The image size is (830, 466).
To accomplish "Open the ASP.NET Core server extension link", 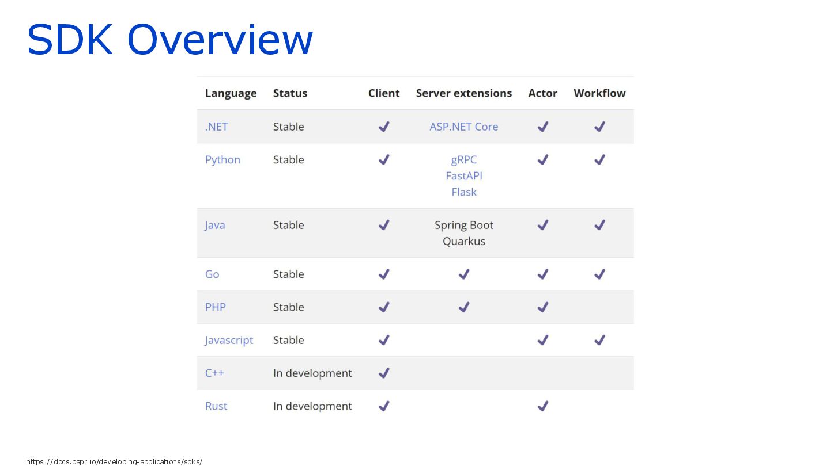I will (464, 127).
